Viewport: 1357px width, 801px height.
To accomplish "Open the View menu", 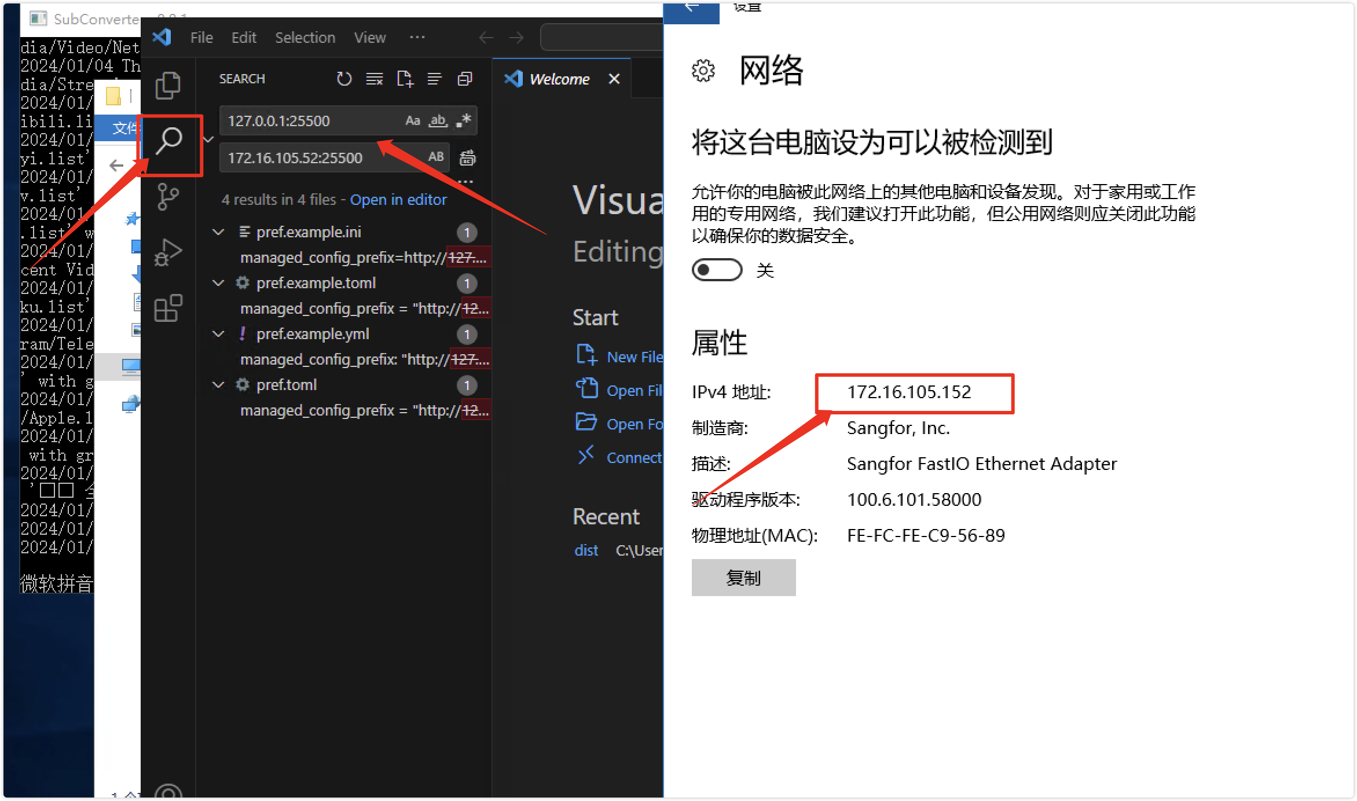I will click(369, 38).
